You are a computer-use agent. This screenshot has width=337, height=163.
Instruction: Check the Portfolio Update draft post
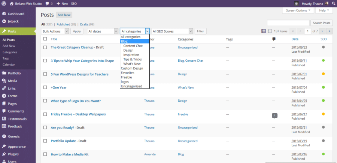[45, 141]
